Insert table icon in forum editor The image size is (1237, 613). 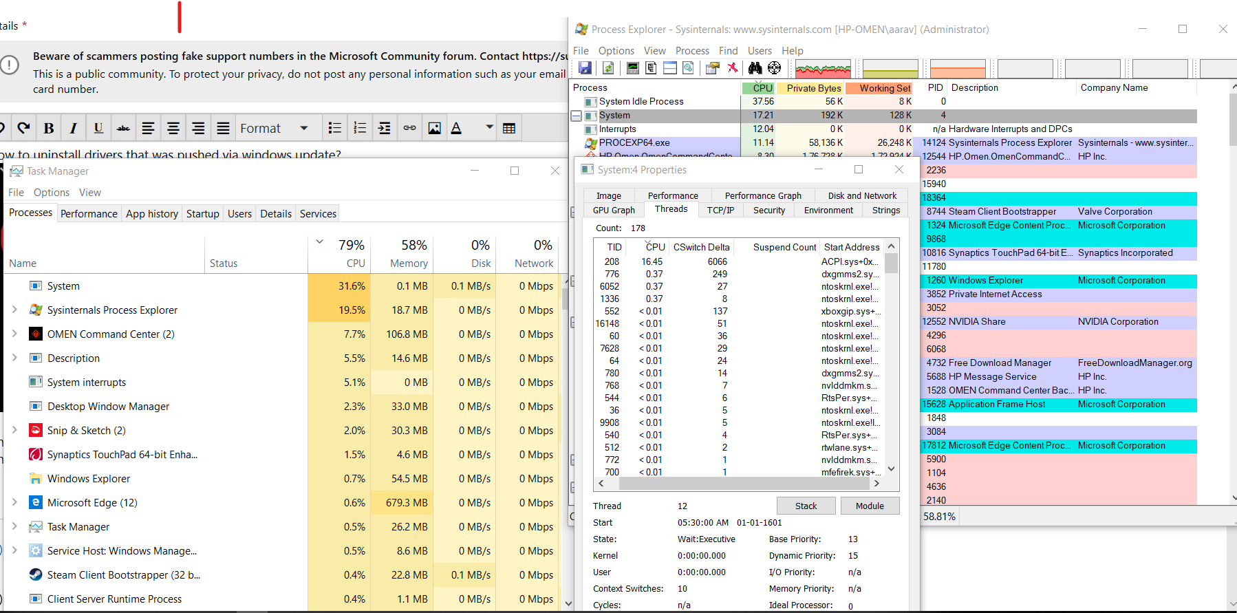[x=509, y=128]
